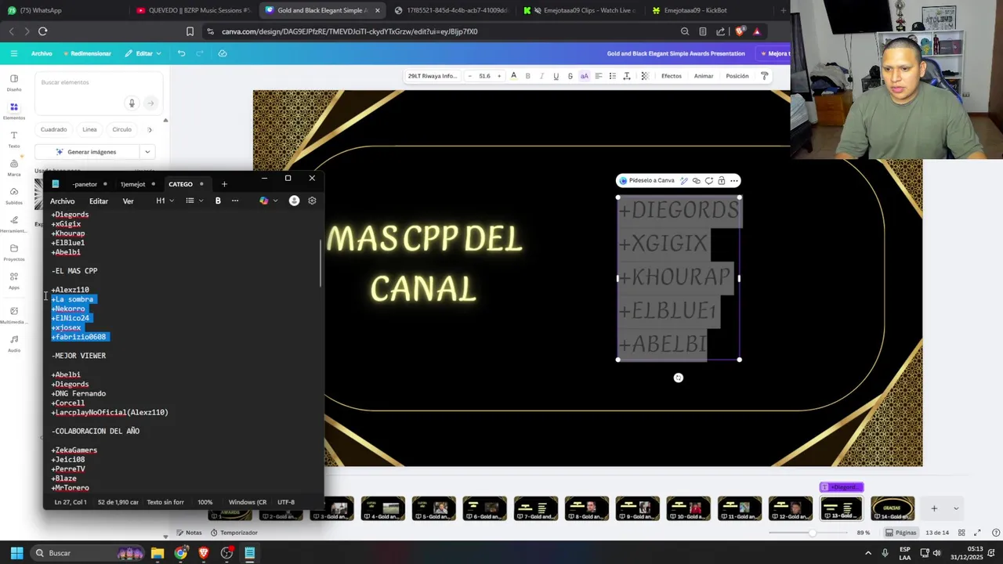Viewport: 1003px width, 564px height.
Task: Increase font size with plus button
Action: click(499, 76)
